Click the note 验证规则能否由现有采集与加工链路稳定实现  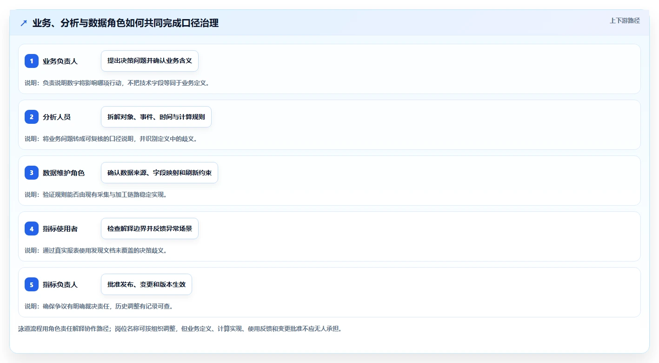point(103,195)
